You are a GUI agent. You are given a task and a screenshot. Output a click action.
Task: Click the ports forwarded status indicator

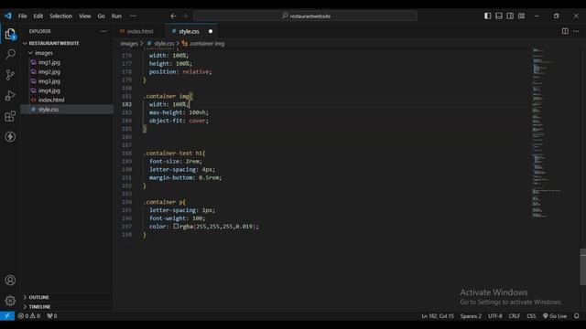pyautogui.click(x=52, y=316)
